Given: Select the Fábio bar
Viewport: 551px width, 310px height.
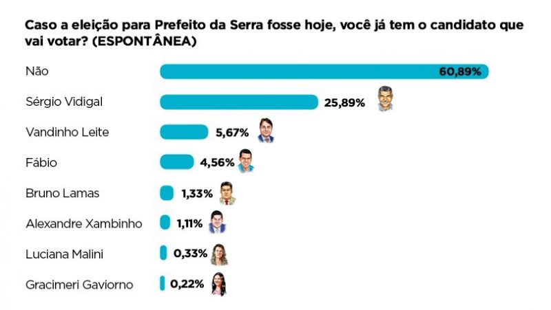Looking at the screenshot, I should pos(177,162).
